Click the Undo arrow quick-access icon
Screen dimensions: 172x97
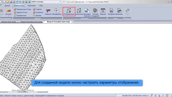pos(17,2)
